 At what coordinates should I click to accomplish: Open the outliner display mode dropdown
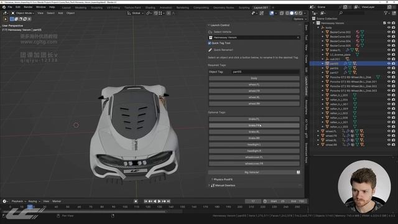(323, 13)
